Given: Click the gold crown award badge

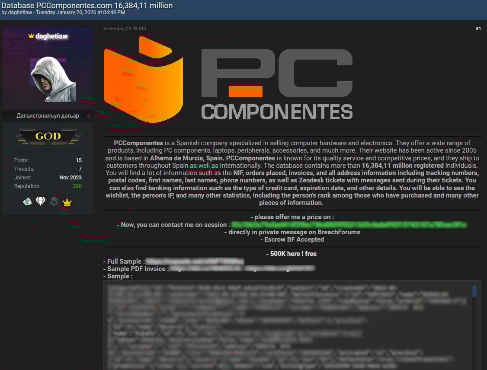Looking at the screenshot, I should click(67, 201).
